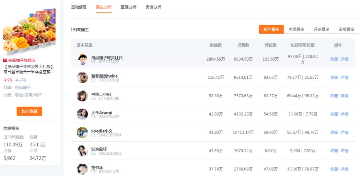
Task: Click the 数据概览 heading
Action: pyautogui.click(x=11, y=129)
